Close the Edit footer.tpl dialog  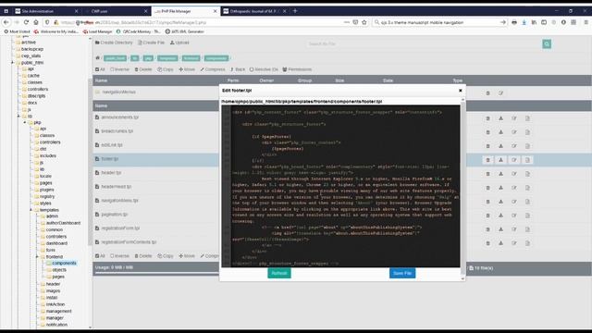(x=461, y=91)
